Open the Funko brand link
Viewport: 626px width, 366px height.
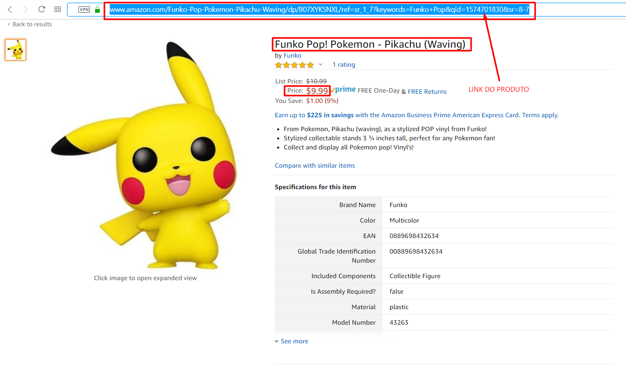click(x=292, y=56)
